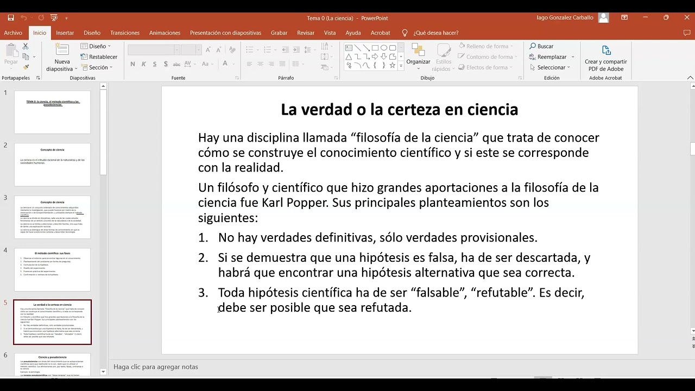Click Restablecer to reset the slide
Image resolution: width=695 pixels, height=391 pixels.
tap(99, 56)
